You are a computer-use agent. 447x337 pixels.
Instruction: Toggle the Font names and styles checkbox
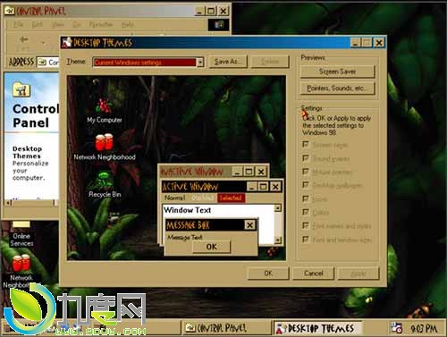point(306,225)
